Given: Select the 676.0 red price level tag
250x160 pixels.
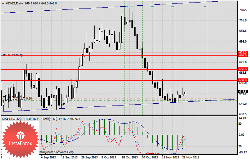Looking at the screenshot, I should (x=243, y=55).
